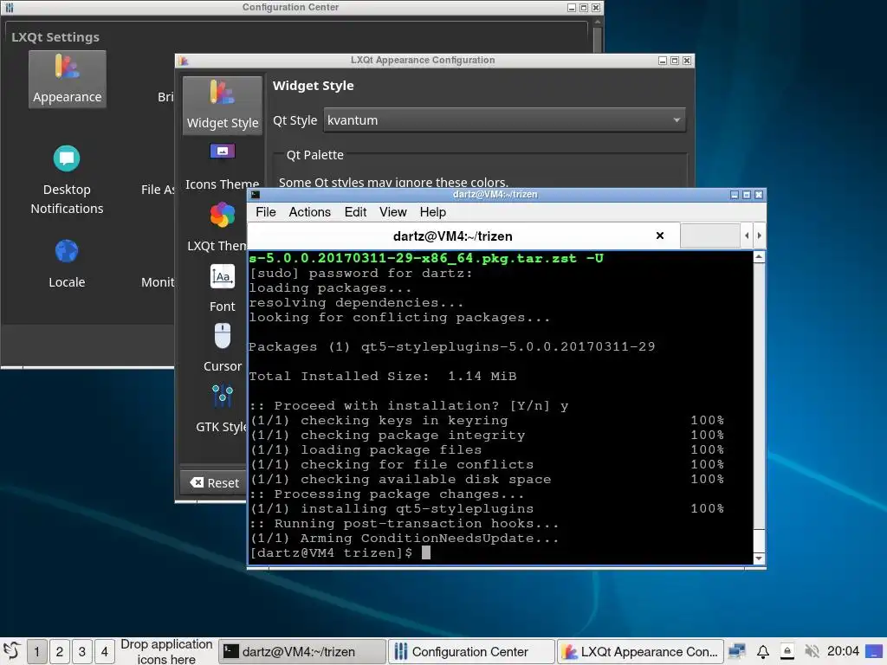Click terminal prompt line [dartz@VM4 trizen]$
Viewport: 887px width, 665px height.
331,552
